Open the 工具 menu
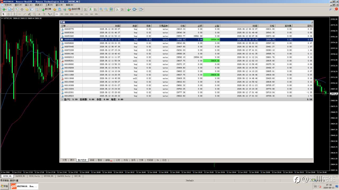 tap(49, 5)
